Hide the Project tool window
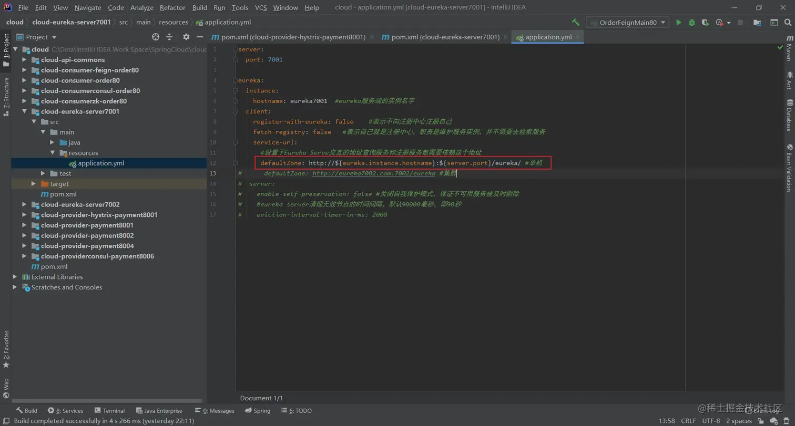The height and width of the screenshot is (426, 795). click(x=200, y=37)
